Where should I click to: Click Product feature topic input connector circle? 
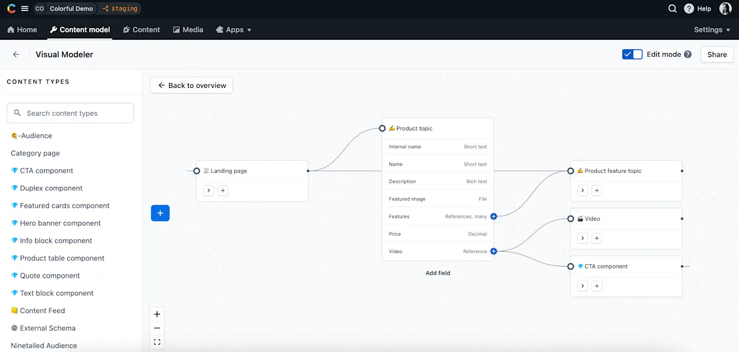[570, 171]
